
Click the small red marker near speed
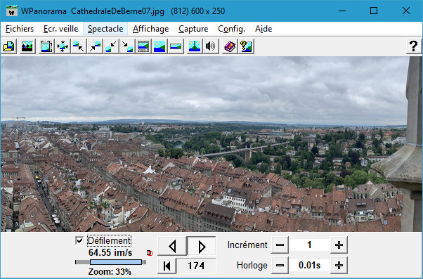pos(150,253)
